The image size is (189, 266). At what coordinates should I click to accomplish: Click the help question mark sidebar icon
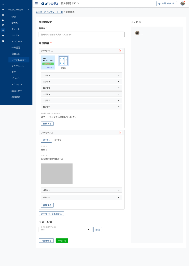coord(3,41)
